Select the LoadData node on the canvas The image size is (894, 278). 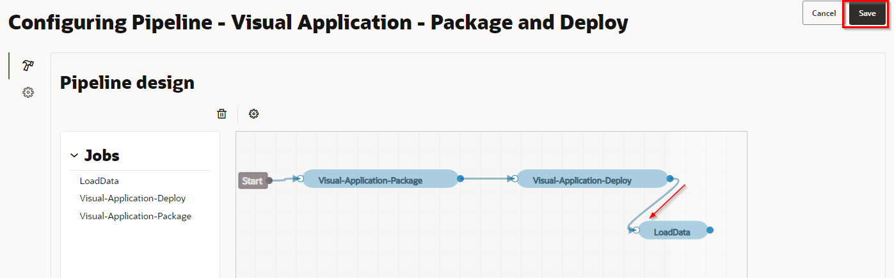point(672,232)
